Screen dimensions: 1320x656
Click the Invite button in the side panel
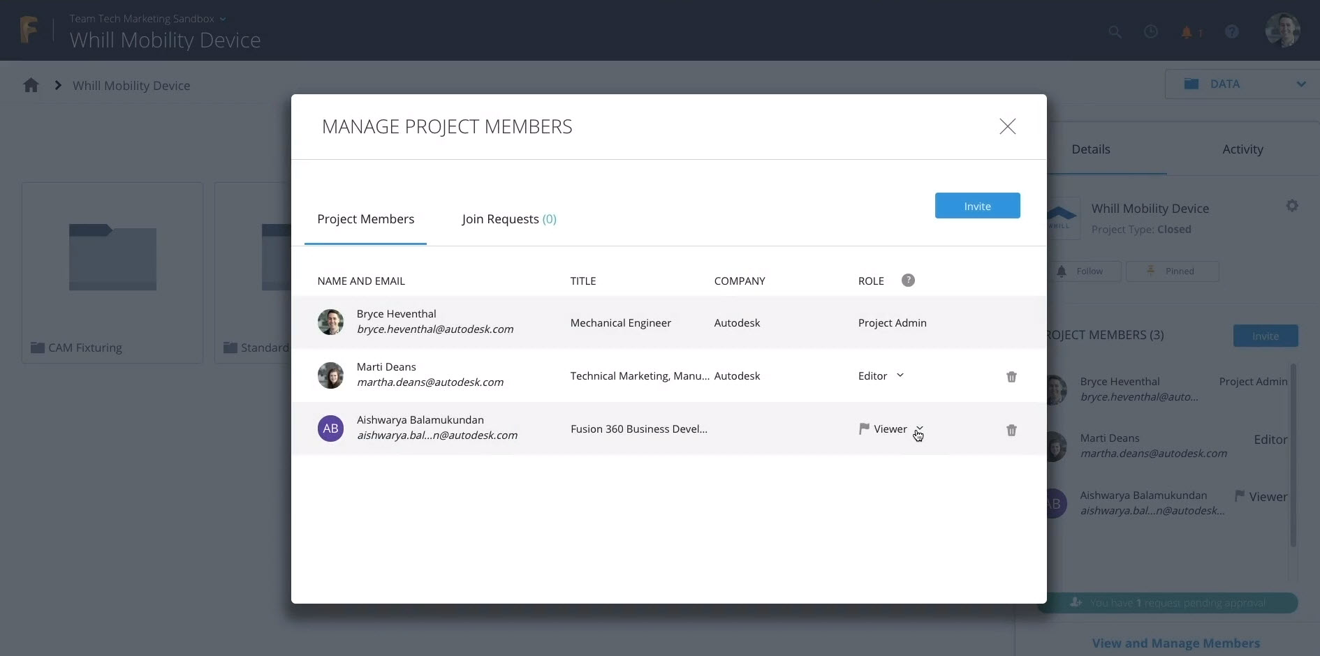click(1266, 336)
